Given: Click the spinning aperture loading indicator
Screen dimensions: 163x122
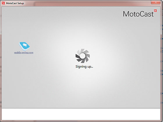Looking at the screenshot, I should [x=83, y=56].
